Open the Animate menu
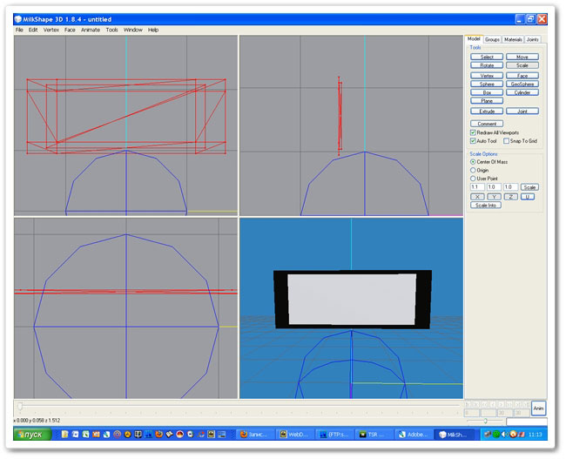Image resolution: width=566 pixels, height=459 pixels. [x=91, y=30]
